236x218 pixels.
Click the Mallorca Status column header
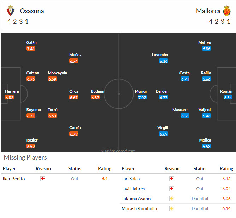coord(200,168)
